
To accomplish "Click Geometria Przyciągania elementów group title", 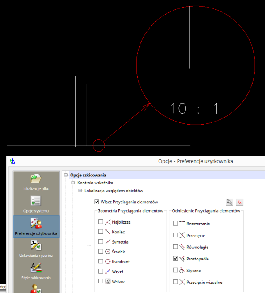I will pyautogui.click(x=130, y=211).
